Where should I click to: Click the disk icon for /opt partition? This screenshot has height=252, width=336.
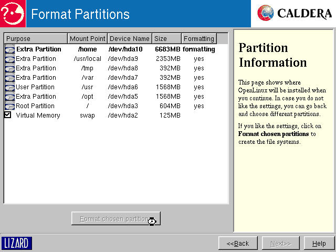[9, 97]
